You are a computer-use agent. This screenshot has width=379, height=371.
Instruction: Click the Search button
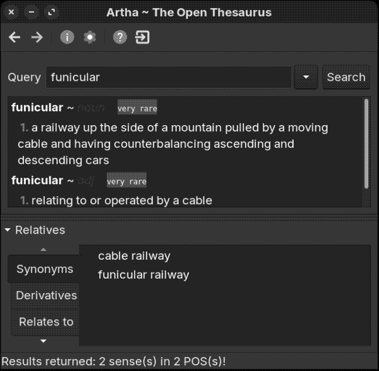pos(346,77)
